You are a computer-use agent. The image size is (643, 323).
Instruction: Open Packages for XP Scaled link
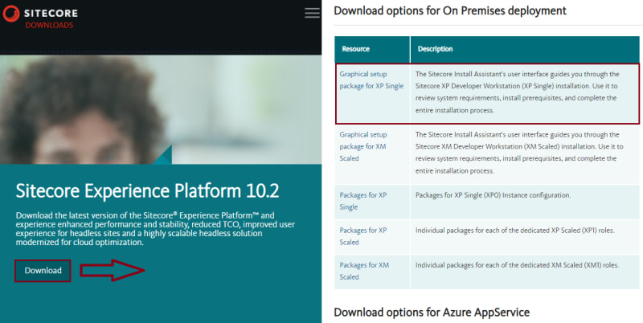(x=363, y=236)
